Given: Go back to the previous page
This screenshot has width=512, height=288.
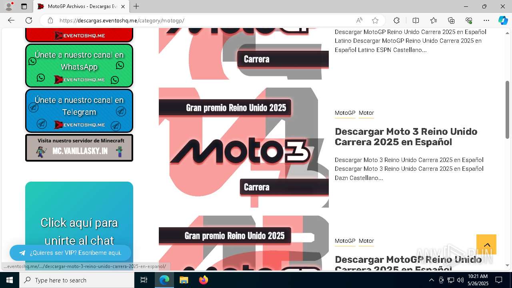Looking at the screenshot, I should (x=11, y=20).
